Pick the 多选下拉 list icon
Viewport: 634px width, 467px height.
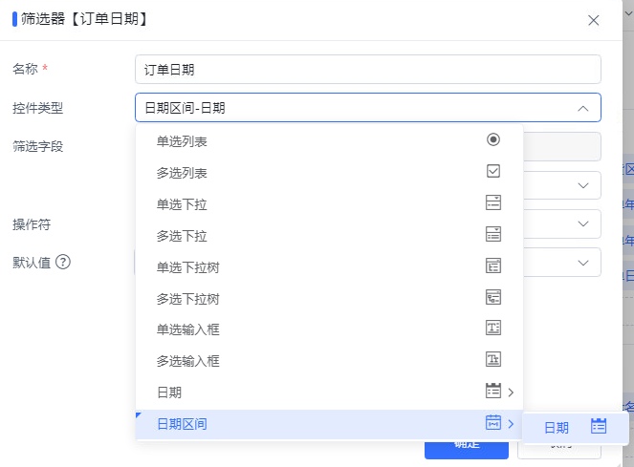tap(492, 234)
